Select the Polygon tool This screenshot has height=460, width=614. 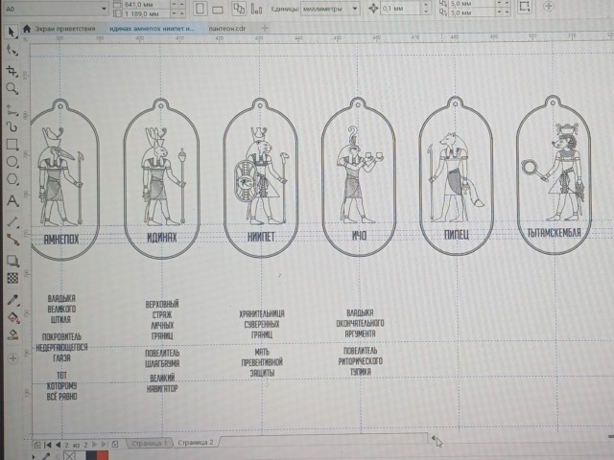(12, 179)
